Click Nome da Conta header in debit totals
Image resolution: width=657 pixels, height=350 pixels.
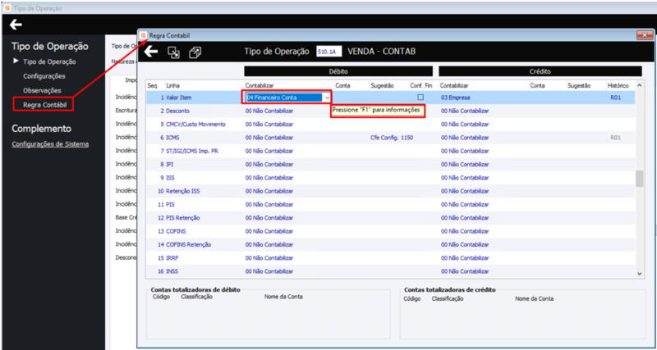283,297
